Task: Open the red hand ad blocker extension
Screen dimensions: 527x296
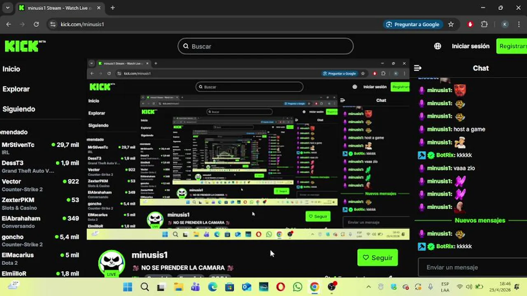Action: click(471, 24)
